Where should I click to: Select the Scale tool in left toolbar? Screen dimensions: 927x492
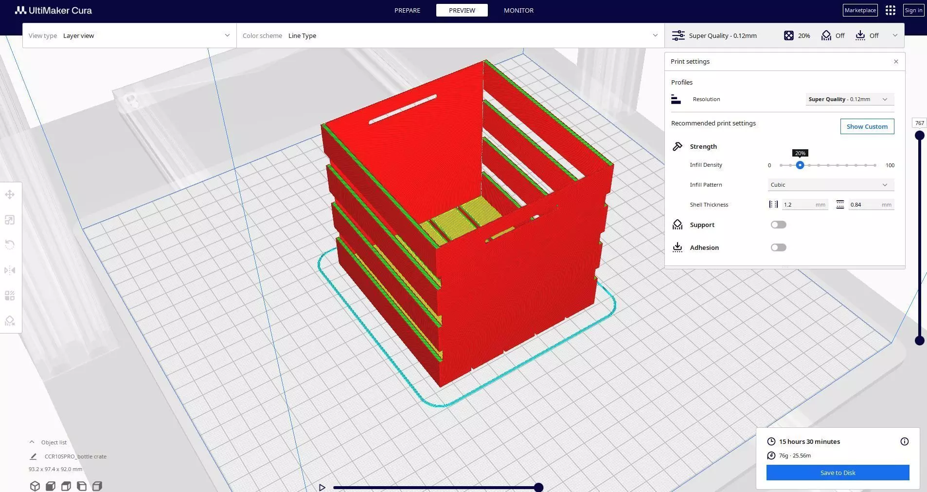click(x=10, y=220)
